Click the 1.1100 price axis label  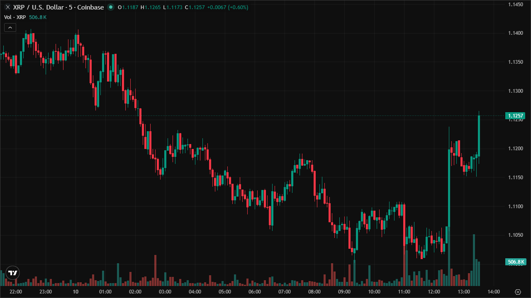[x=516, y=206]
